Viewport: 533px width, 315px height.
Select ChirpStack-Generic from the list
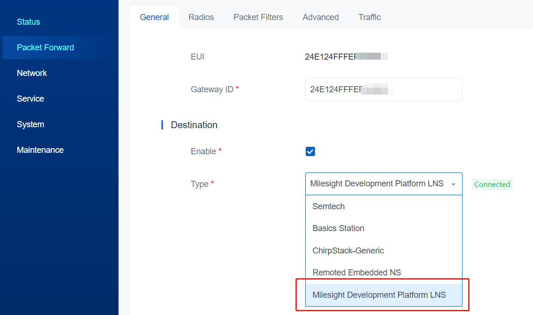coord(384,251)
